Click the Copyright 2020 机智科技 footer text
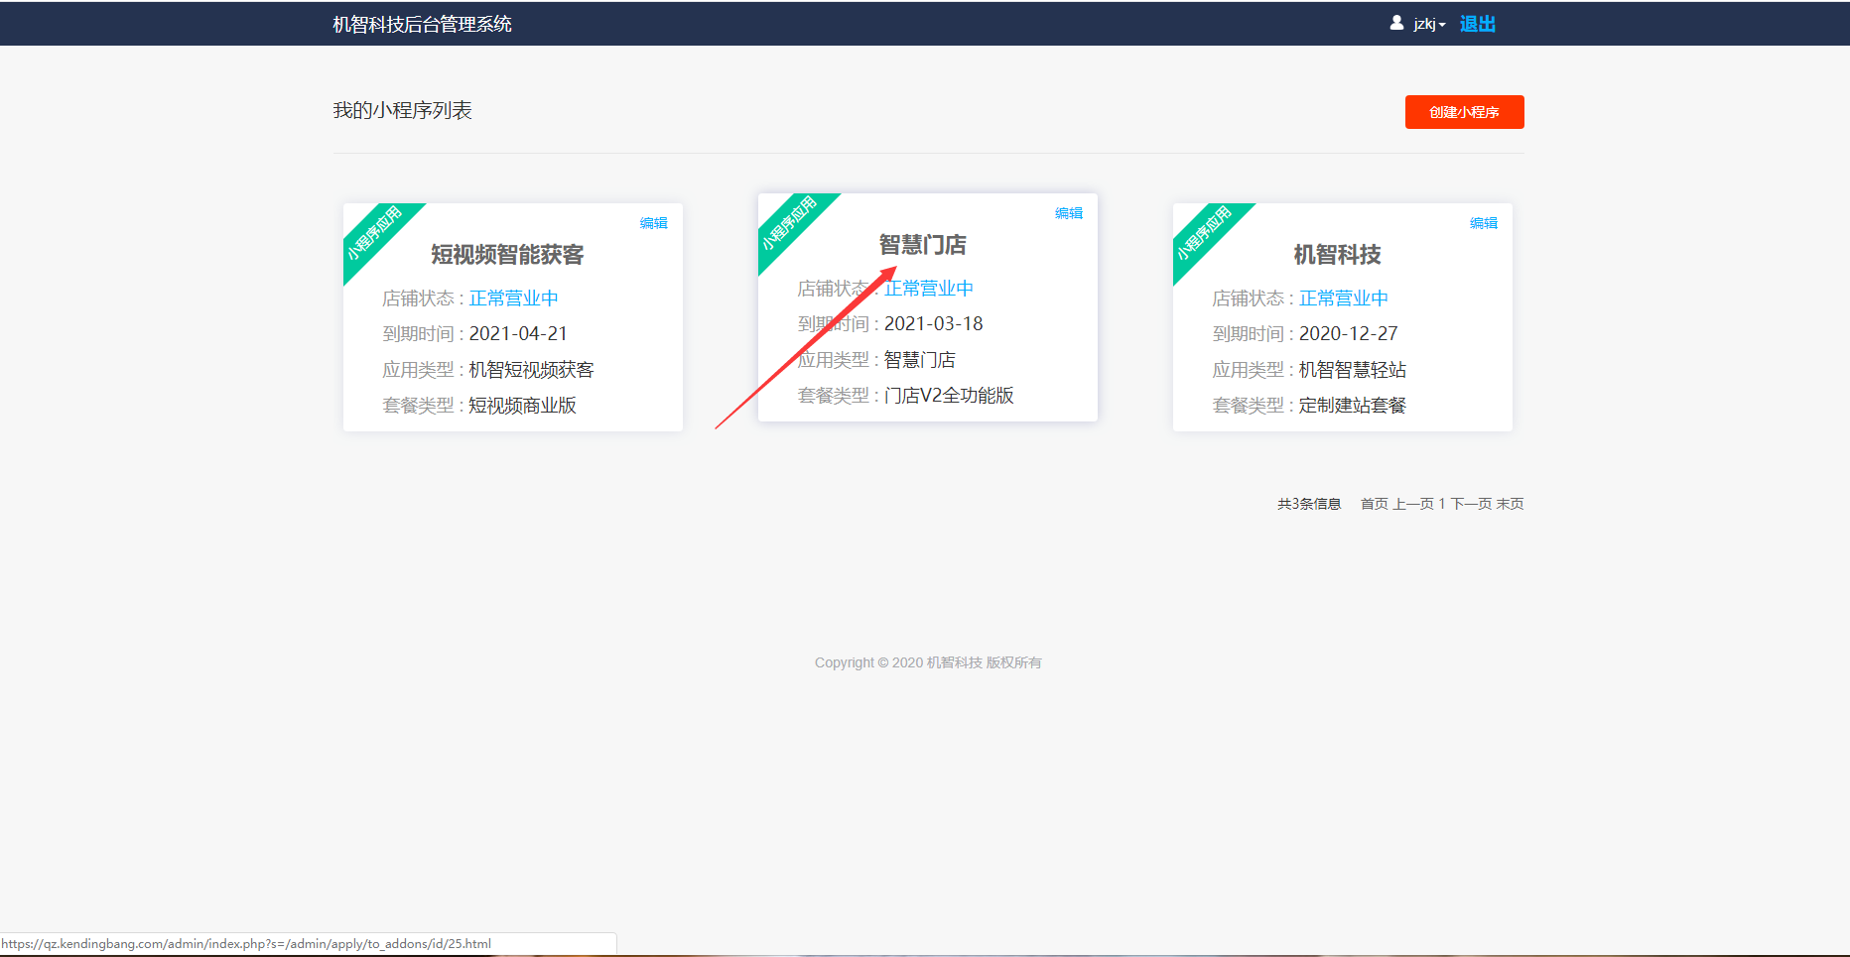1850x957 pixels. tap(928, 662)
